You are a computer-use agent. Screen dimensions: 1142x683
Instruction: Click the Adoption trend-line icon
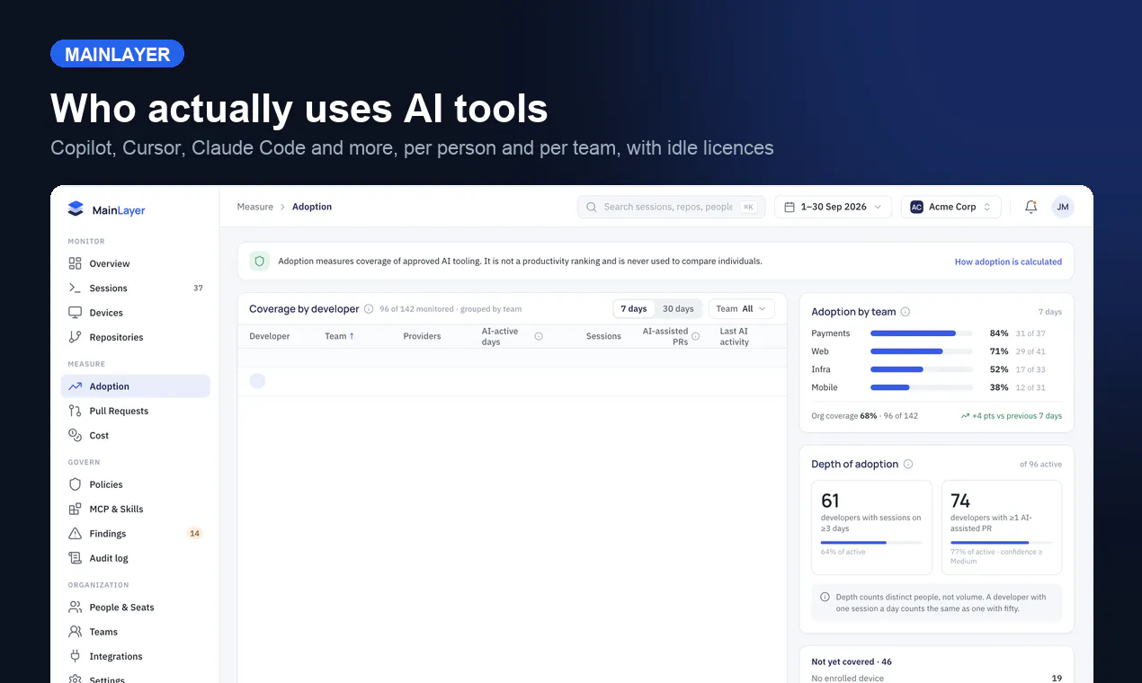(76, 386)
